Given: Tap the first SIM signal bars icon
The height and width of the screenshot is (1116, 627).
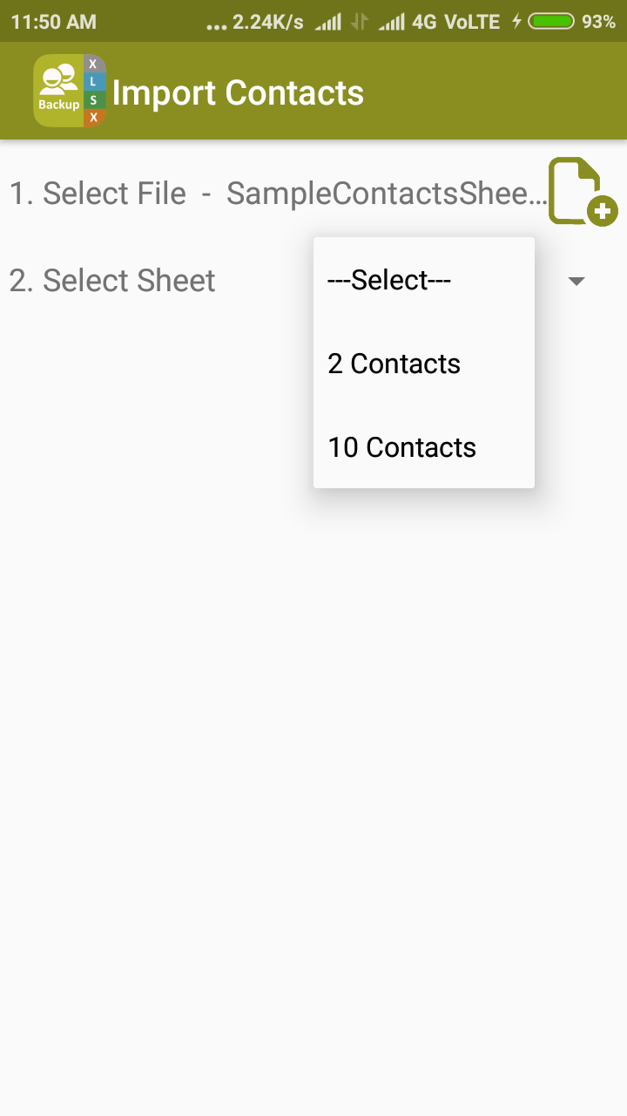Looking at the screenshot, I should [x=328, y=22].
